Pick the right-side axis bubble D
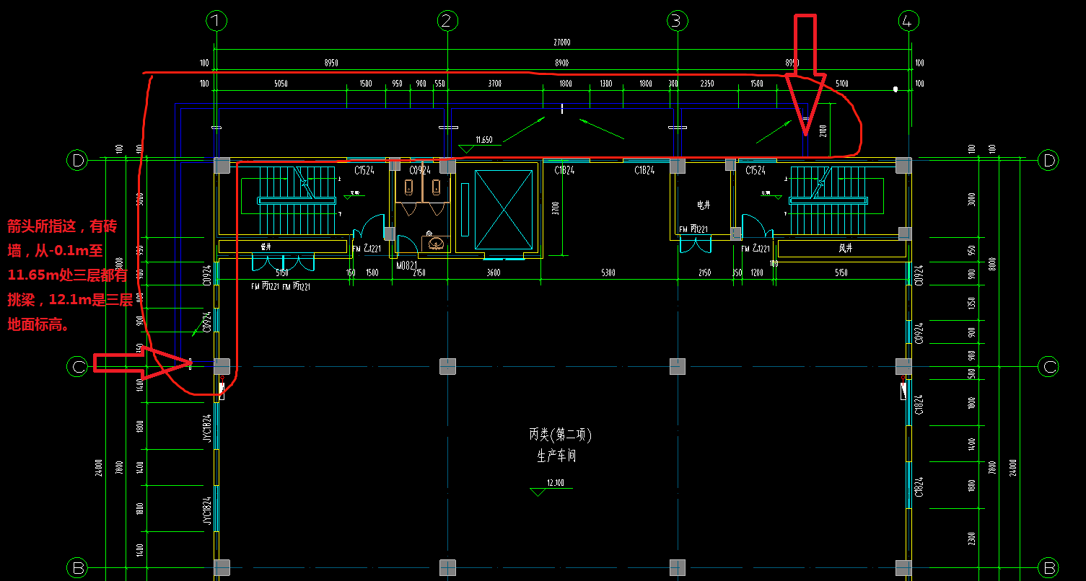Screen dimensions: 1086x581 1048,160
